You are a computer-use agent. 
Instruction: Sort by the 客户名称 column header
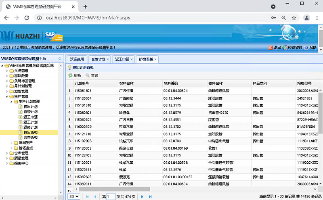tap(126, 83)
